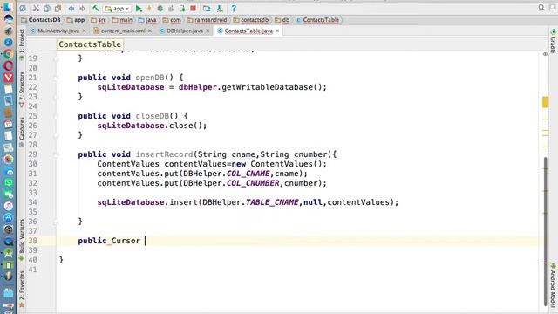This screenshot has height=314, width=558.
Task: Click the insertRecord method name
Action: (x=165, y=154)
